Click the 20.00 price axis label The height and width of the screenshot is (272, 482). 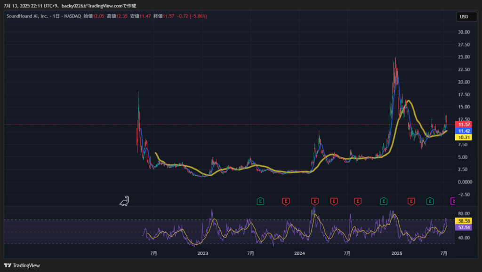(x=464, y=82)
